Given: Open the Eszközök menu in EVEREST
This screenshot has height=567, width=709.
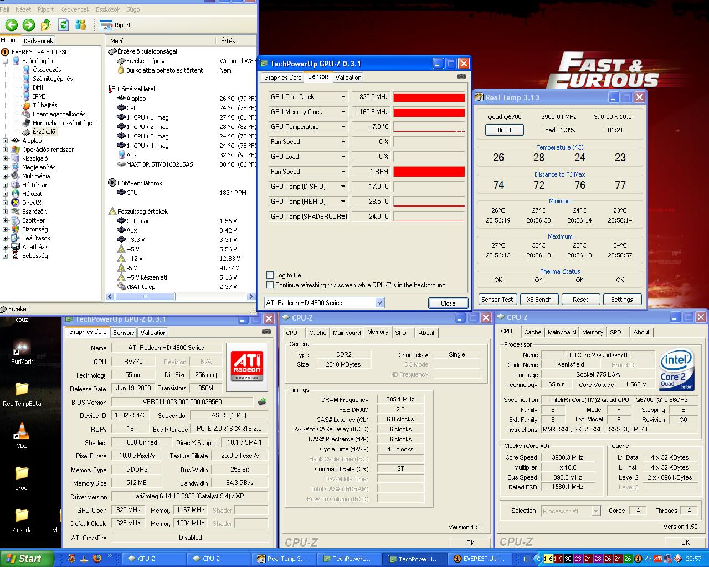Looking at the screenshot, I should (x=108, y=9).
